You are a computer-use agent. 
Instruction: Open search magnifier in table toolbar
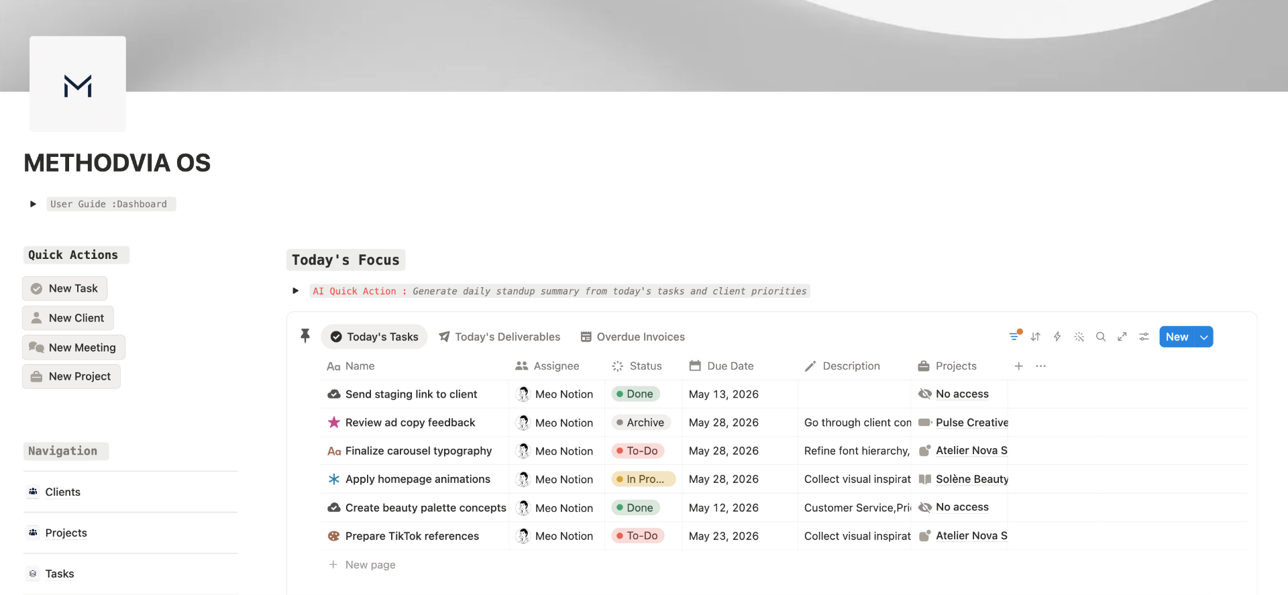point(1101,337)
